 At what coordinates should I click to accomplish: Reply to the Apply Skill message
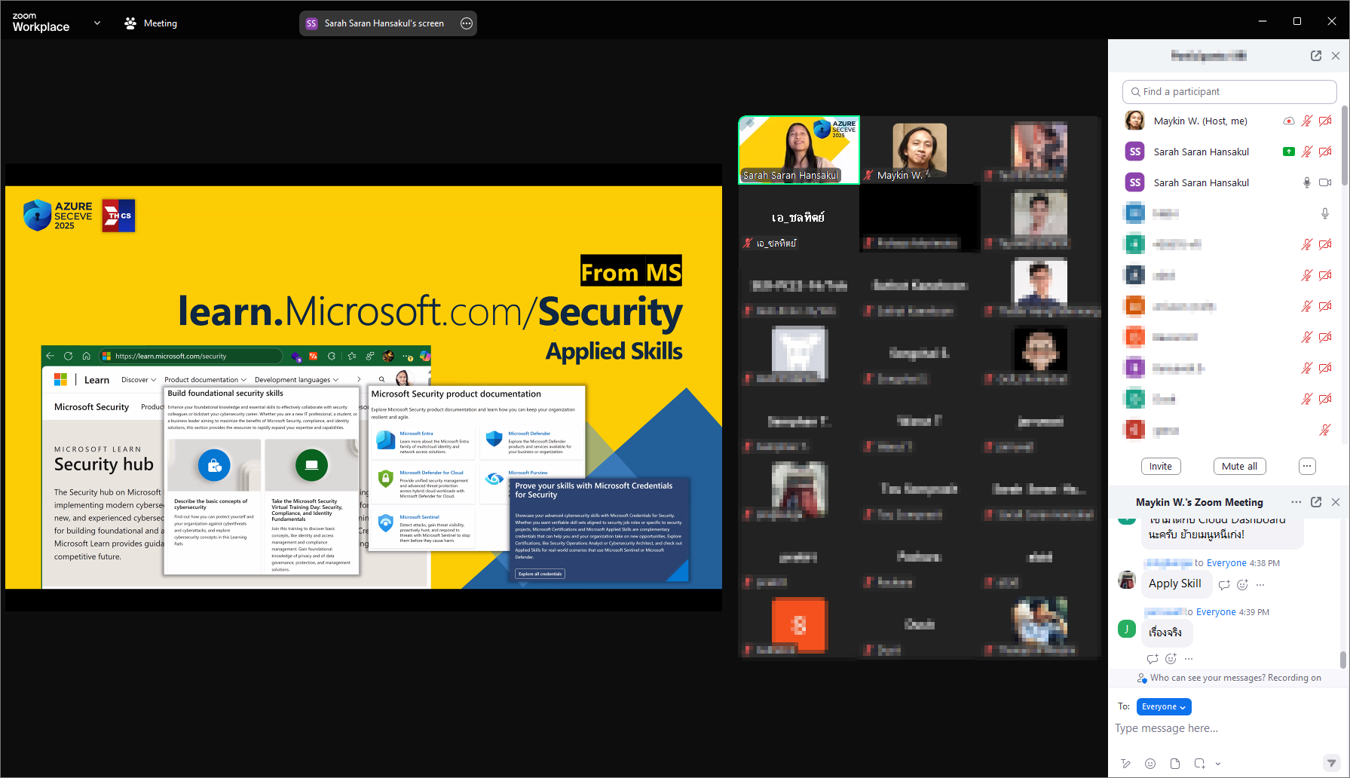(x=1224, y=584)
